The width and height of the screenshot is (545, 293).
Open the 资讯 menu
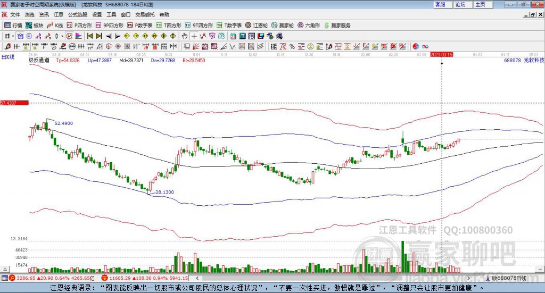[44, 14]
